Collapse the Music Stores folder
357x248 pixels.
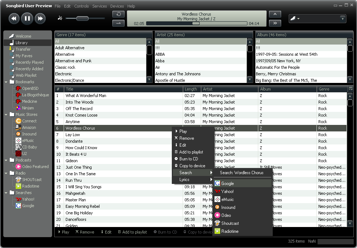coord(6,114)
